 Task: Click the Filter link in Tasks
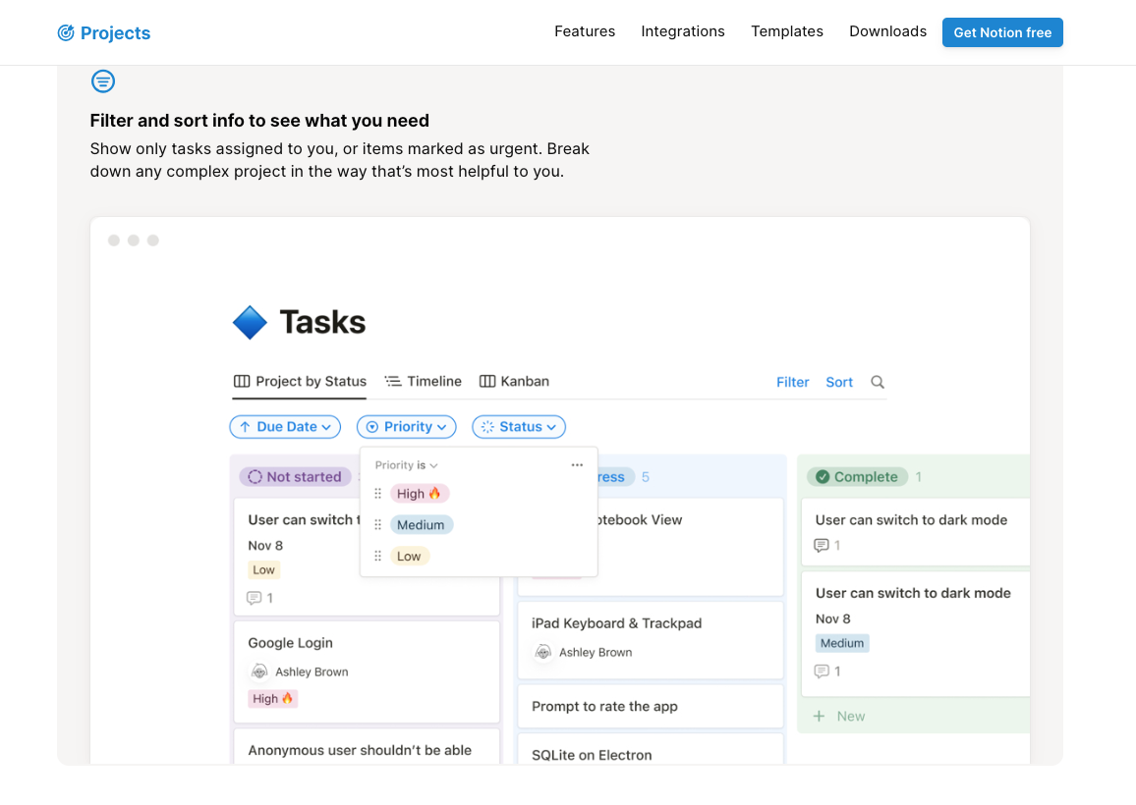(792, 382)
